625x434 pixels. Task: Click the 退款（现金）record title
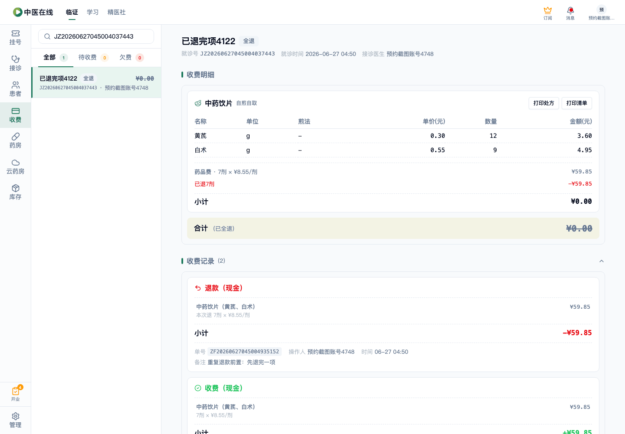click(x=224, y=288)
